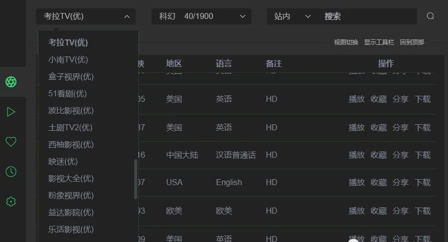The height and width of the screenshot is (242, 448).
Task: Click 汉语普通话 language cell
Action: (235, 155)
